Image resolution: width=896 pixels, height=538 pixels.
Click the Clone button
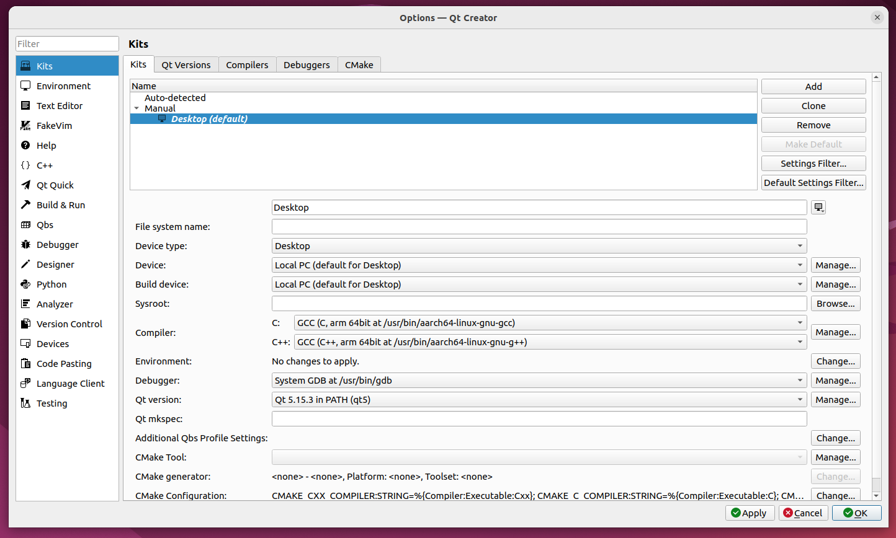813,106
